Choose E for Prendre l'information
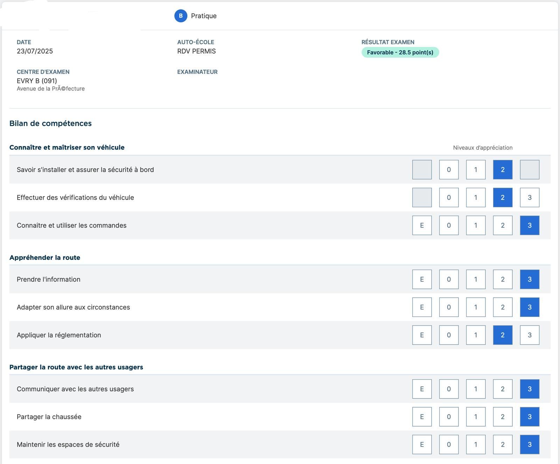This screenshot has height=464, width=560. pyautogui.click(x=422, y=279)
